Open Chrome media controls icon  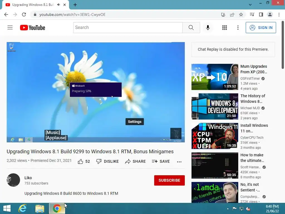point(252,14)
